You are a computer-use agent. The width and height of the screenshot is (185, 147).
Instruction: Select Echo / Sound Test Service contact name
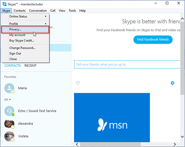(37, 111)
